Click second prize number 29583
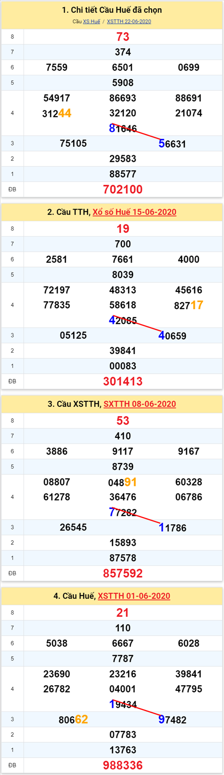 tap(123, 159)
